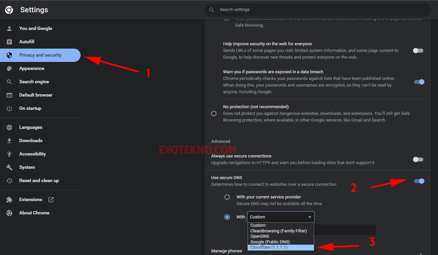Choose CleanBrowsing (Family Filter) option
Viewport: 438px width, 255px height.
coord(280,231)
